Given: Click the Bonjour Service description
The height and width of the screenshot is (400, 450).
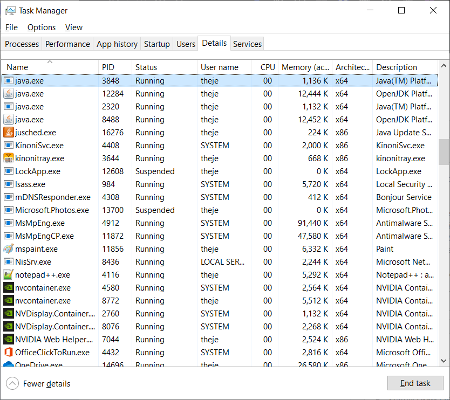Looking at the screenshot, I should (x=404, y=197).
